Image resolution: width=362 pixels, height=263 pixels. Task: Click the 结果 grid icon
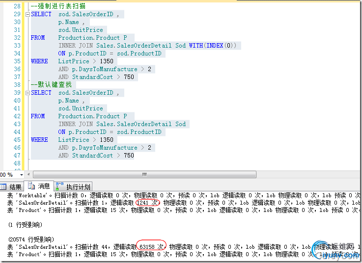(x=3, y=186)
